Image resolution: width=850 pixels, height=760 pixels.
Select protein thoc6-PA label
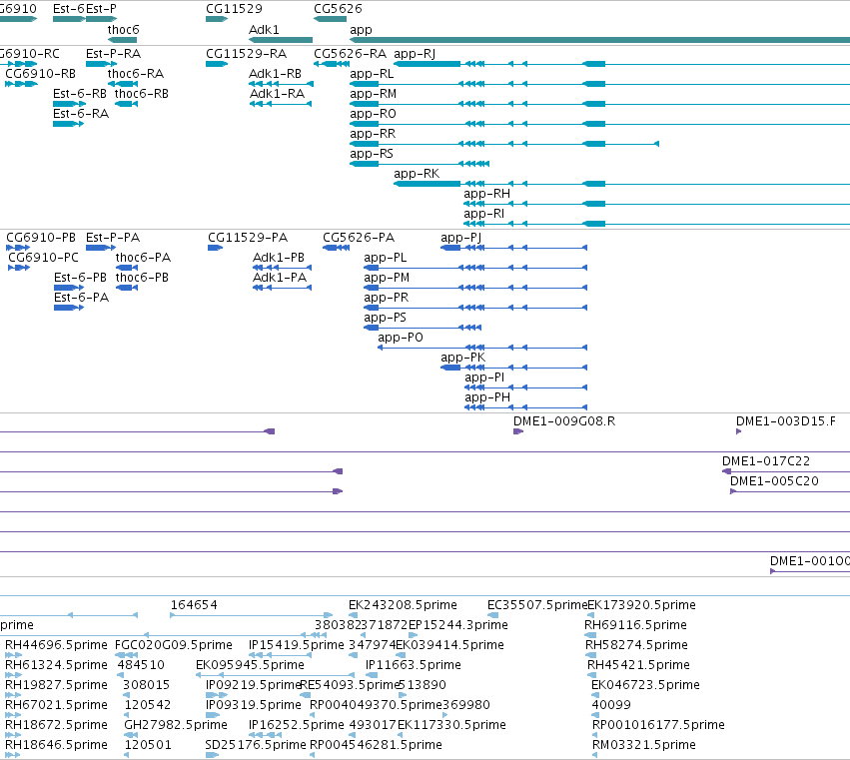click(143, 258)
